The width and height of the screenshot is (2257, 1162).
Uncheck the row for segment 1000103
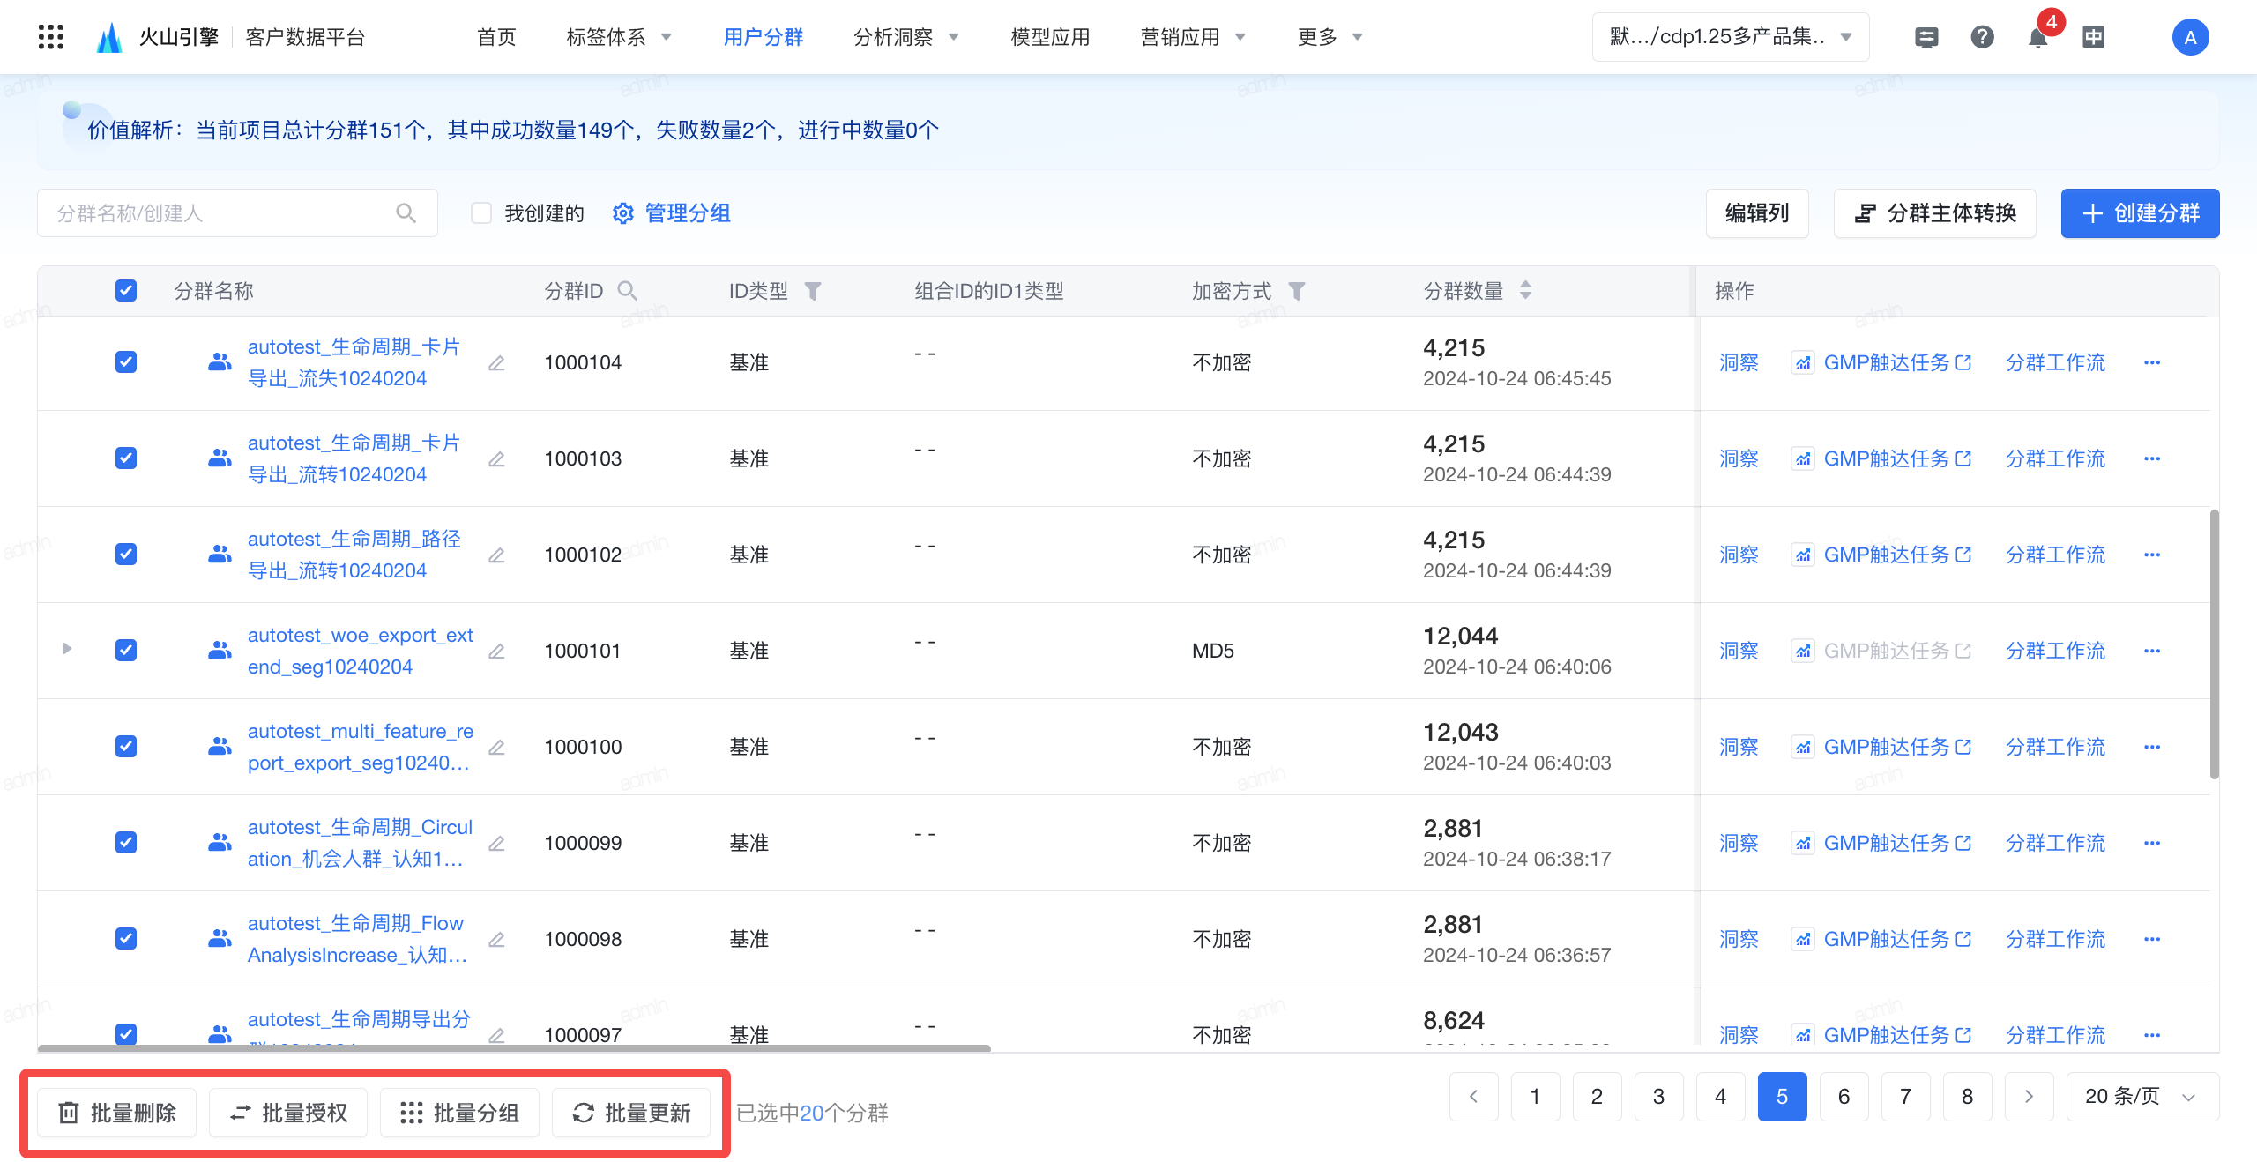(126, 458)
